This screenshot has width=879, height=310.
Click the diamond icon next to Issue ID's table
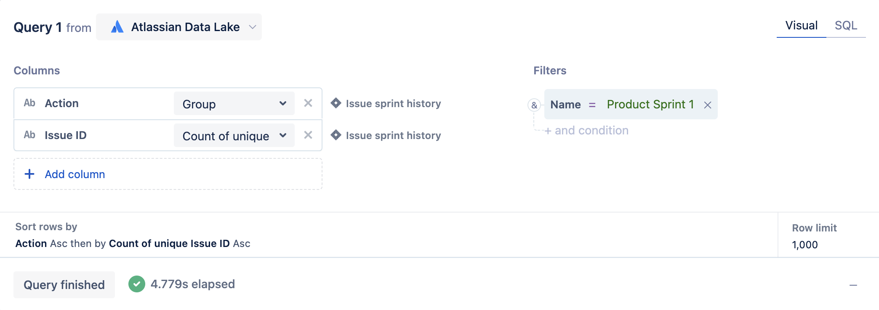(x=336, y=135)
